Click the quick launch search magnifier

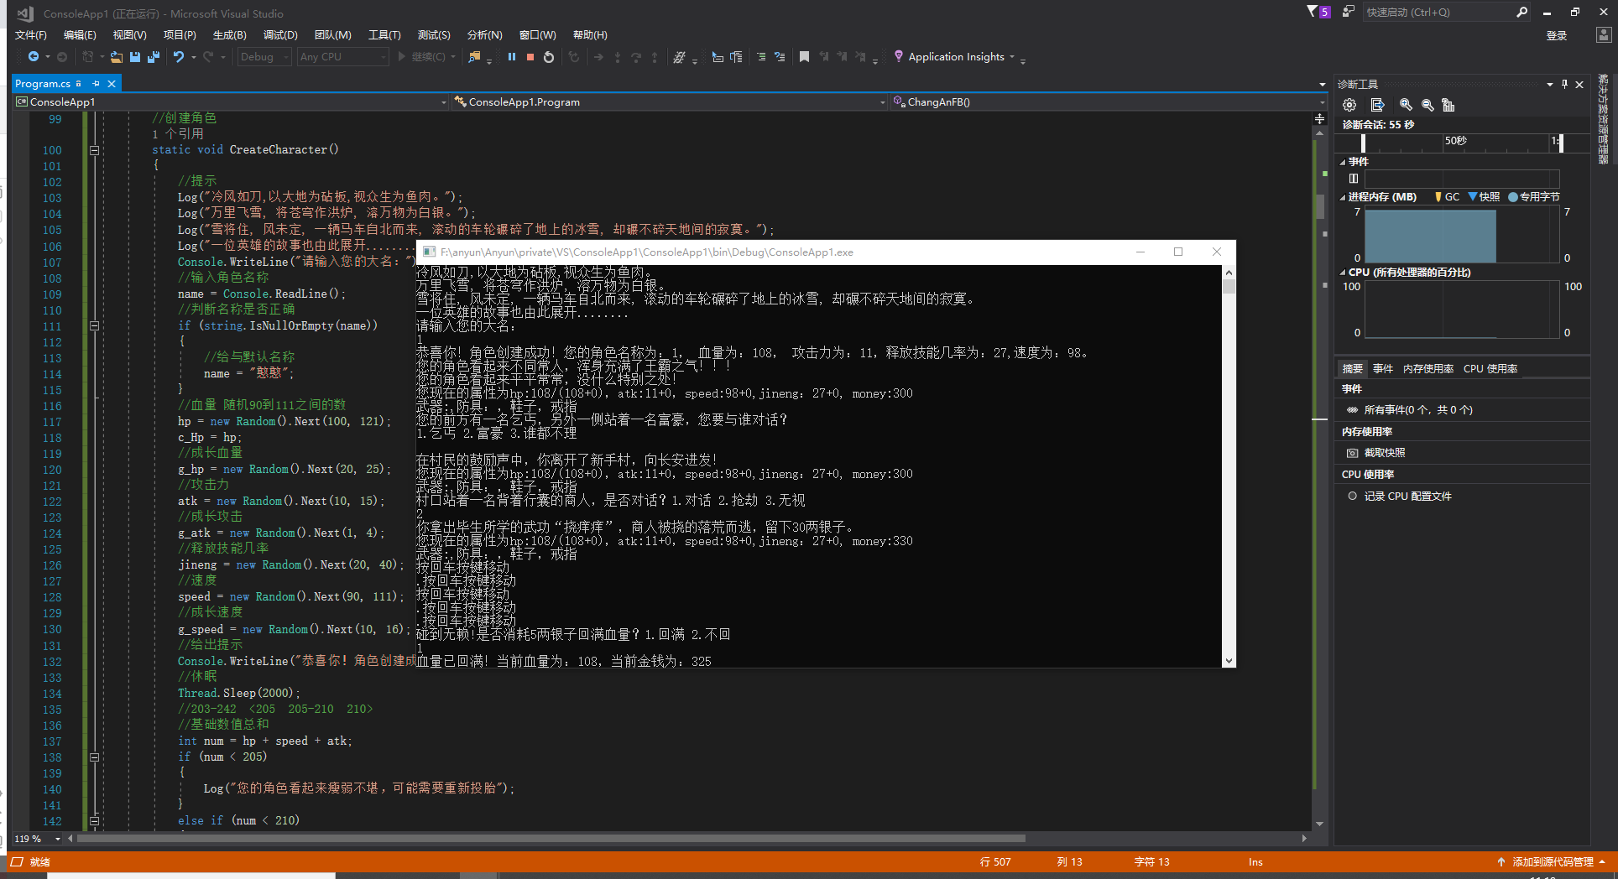click(x=1521, y=12)
